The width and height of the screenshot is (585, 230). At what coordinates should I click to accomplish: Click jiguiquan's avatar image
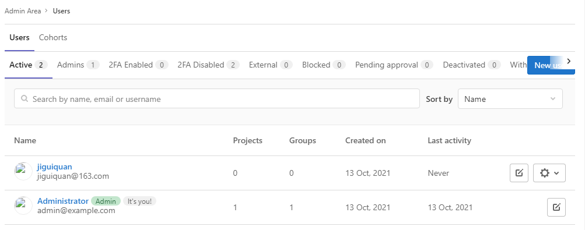tap(23, 171)
